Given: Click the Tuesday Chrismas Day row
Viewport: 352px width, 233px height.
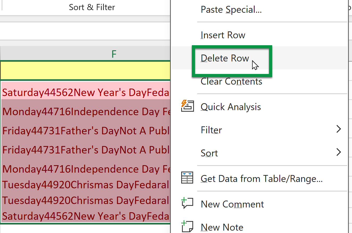Looking at the screenshot, I should (85, 185).
